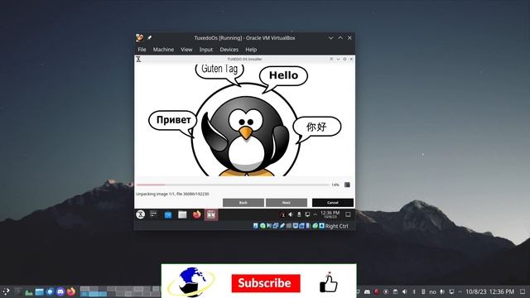Click the host clock 10/8/23 12:36 PM

[489, 291]
